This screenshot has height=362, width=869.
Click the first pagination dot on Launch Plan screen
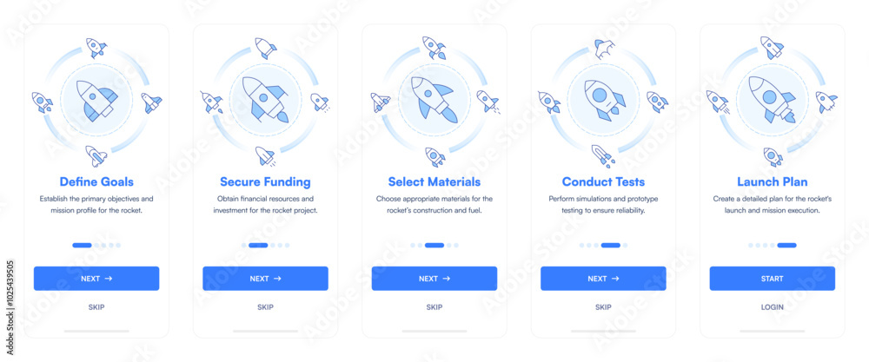(751, 245)
